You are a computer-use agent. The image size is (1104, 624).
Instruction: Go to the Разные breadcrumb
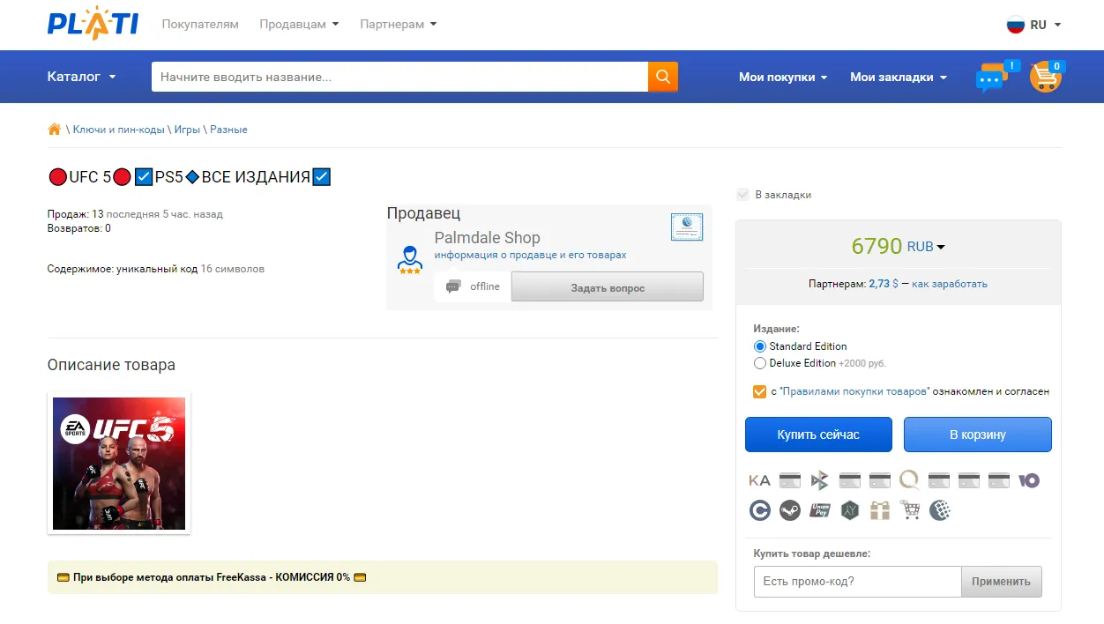[x=228, y=130]
